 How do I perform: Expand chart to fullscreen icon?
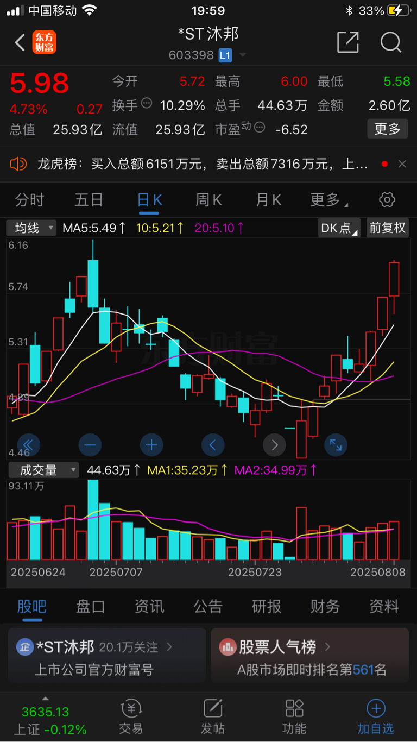tap(336, 445)
